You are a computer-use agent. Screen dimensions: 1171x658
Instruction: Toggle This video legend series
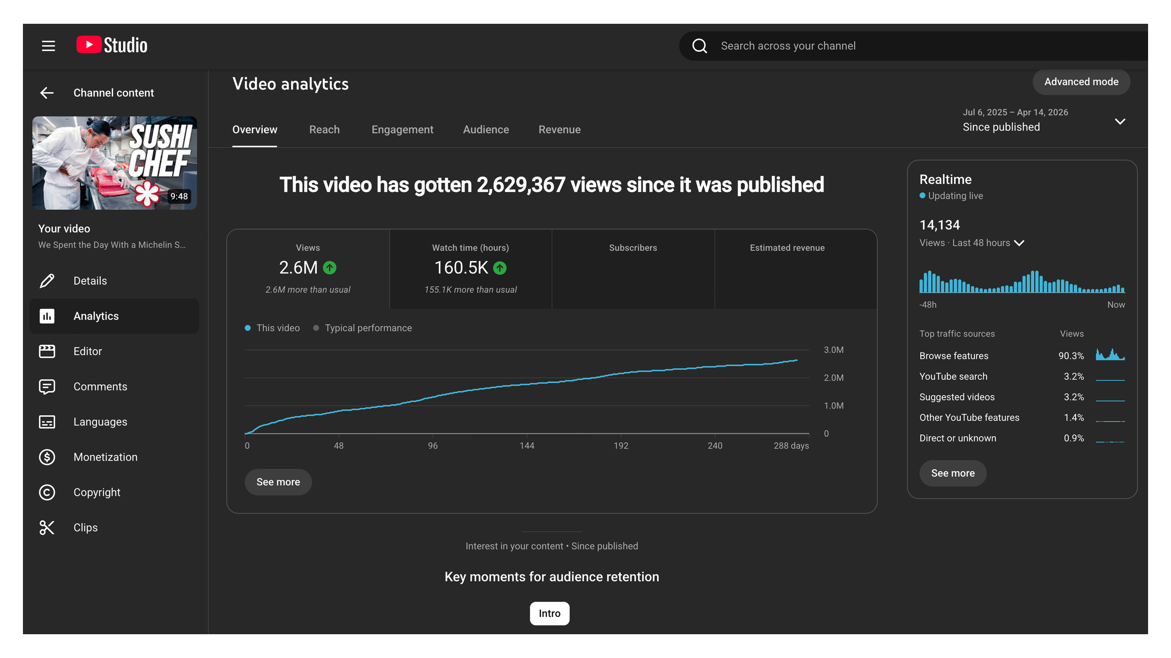[272, 328]
